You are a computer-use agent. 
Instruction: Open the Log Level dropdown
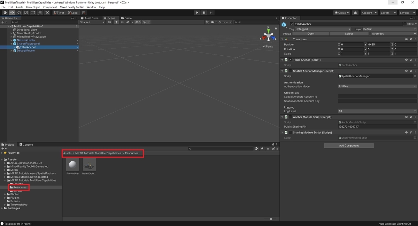pos(377,111)
